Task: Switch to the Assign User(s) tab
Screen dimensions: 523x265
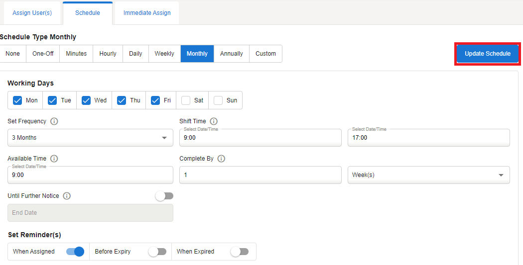Action: [32, 13]
